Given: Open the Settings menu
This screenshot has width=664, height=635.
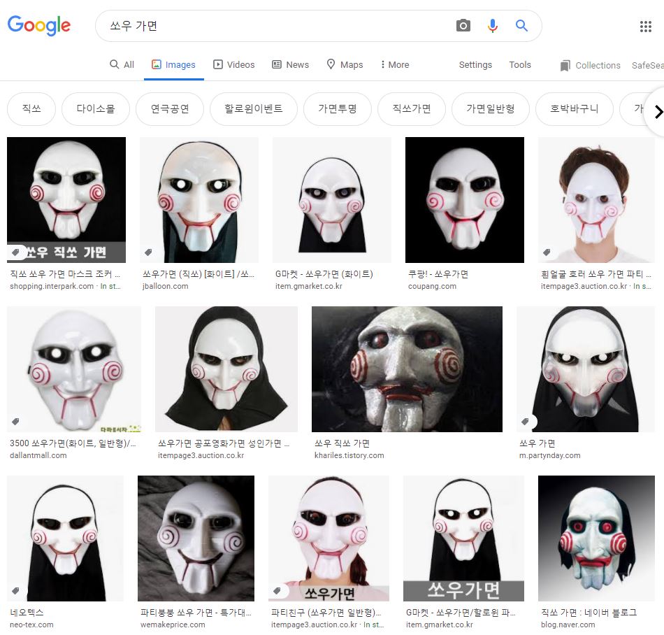Looking at the screenshot, I should [x=475, y=65].
